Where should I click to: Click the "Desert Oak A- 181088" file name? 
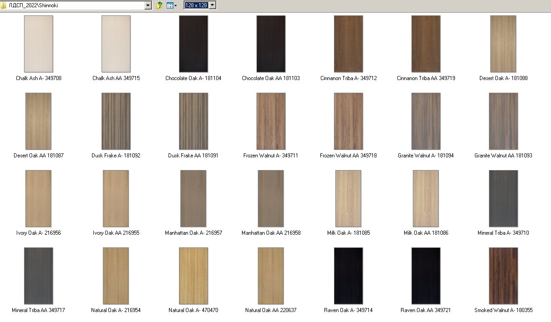503,78
